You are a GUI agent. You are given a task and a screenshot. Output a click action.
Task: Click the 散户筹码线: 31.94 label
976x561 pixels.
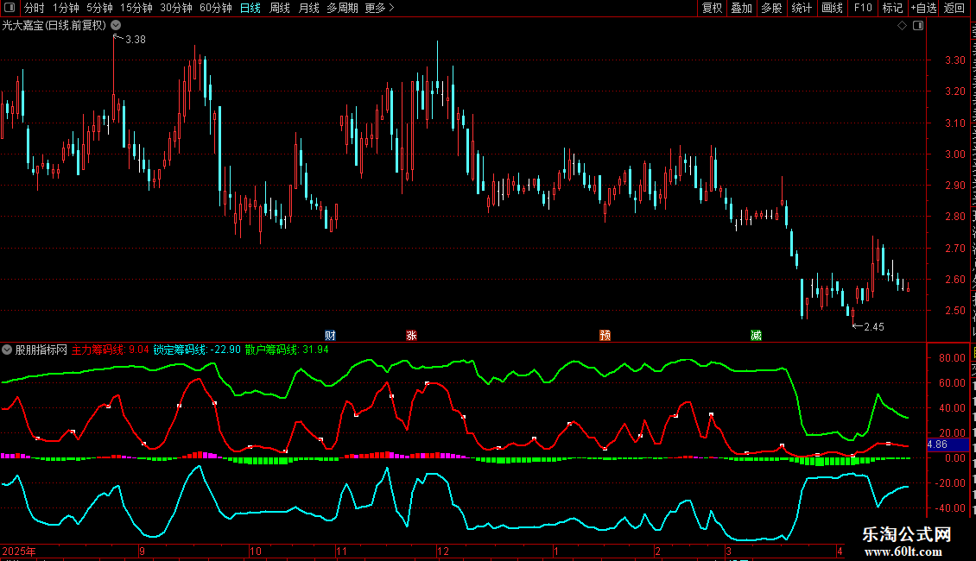click(x=287, y=350)
